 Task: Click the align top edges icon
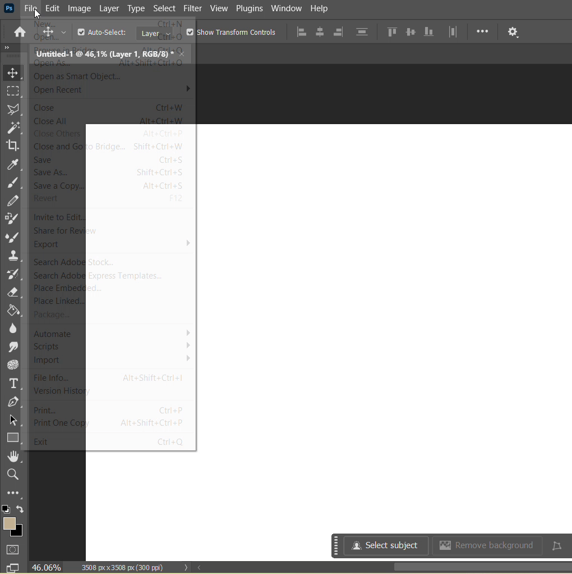click(x=392, y=32)
